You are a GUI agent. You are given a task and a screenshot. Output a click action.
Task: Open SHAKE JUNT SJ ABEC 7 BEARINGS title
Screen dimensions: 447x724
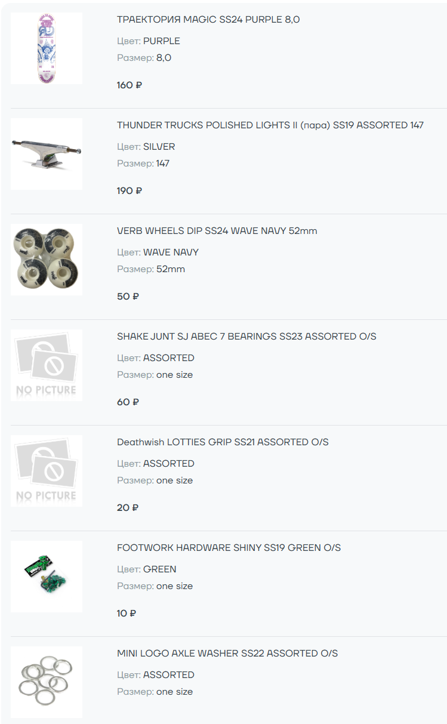[246, 337]
